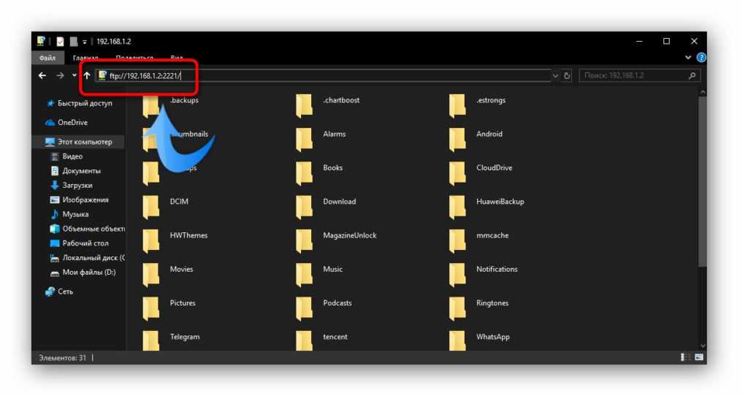Open Загрузки in the navigation pane
The height and width of the screenshot is (396, 748).
coord(77,186)
